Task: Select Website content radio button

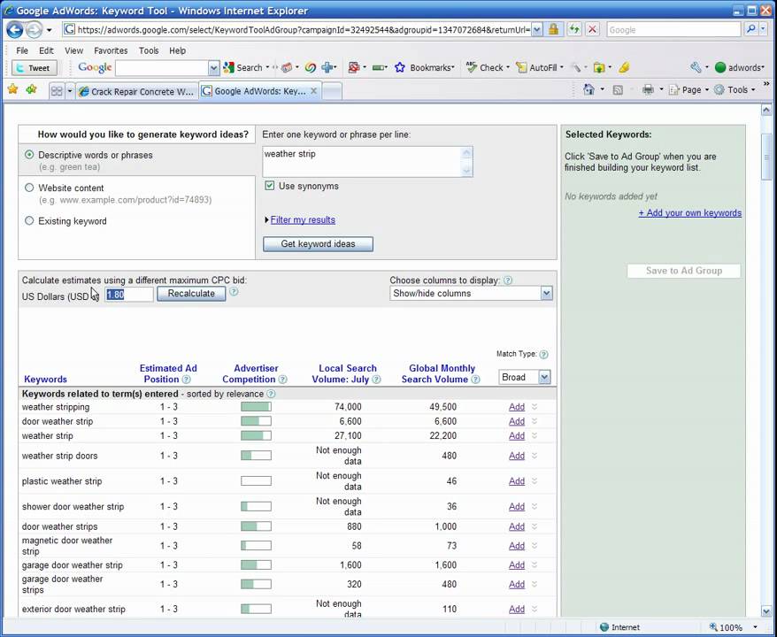Action: coord(29,188)
